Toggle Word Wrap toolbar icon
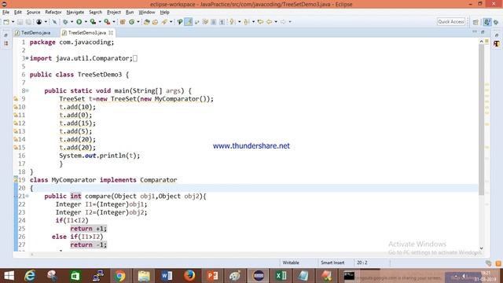 [x=196, y=22]
